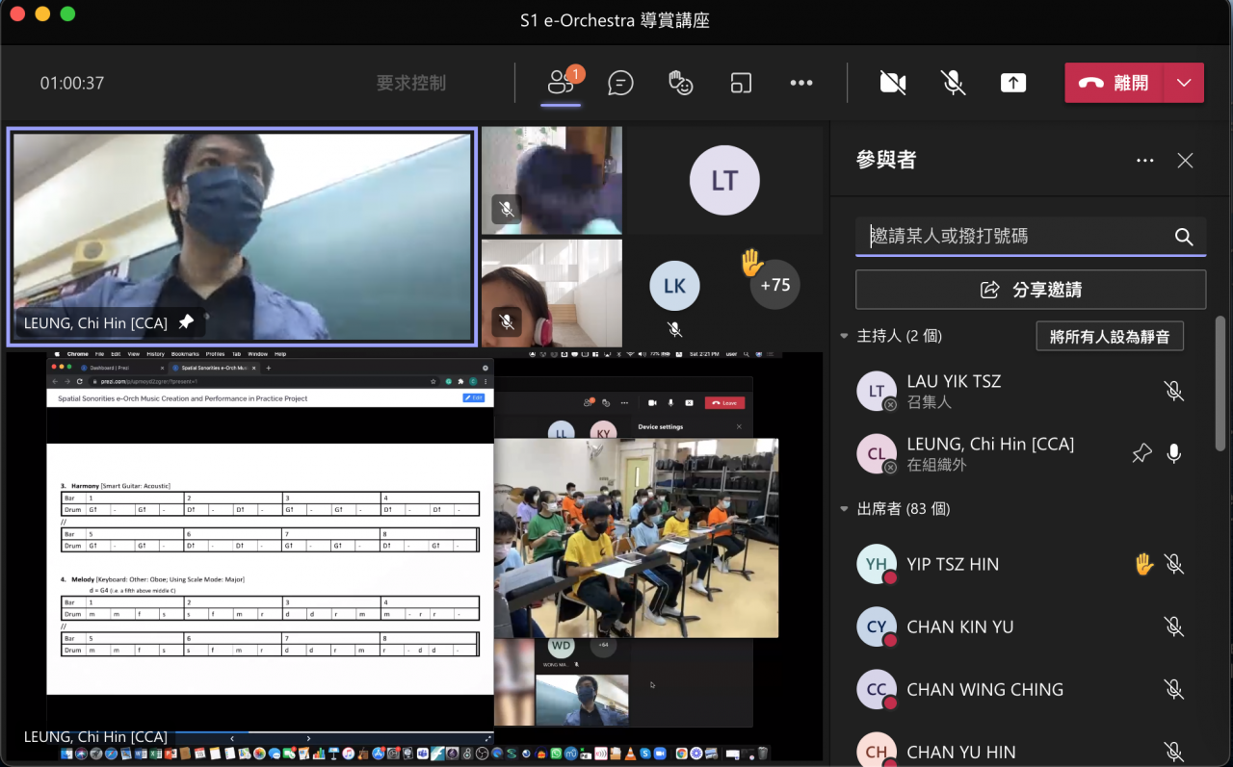Open the dropdown arrow beside 離開
The height and width of the screenshot is (767, 1233).
coord(1184,83)
